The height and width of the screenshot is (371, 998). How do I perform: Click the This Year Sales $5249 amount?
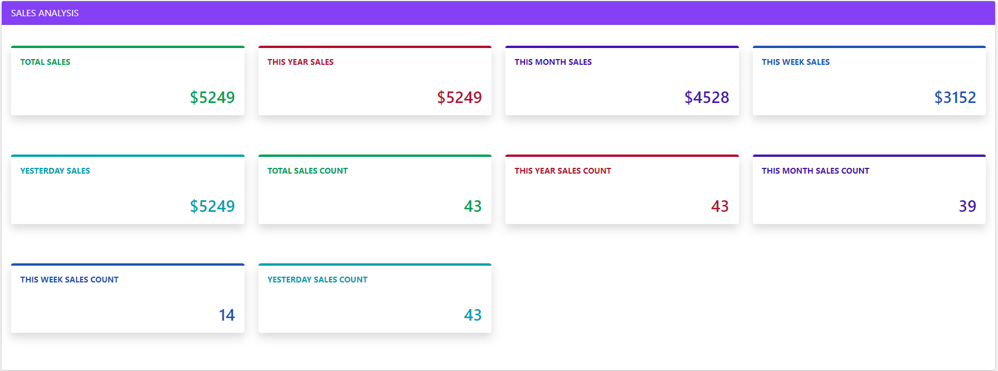point(459,97)
